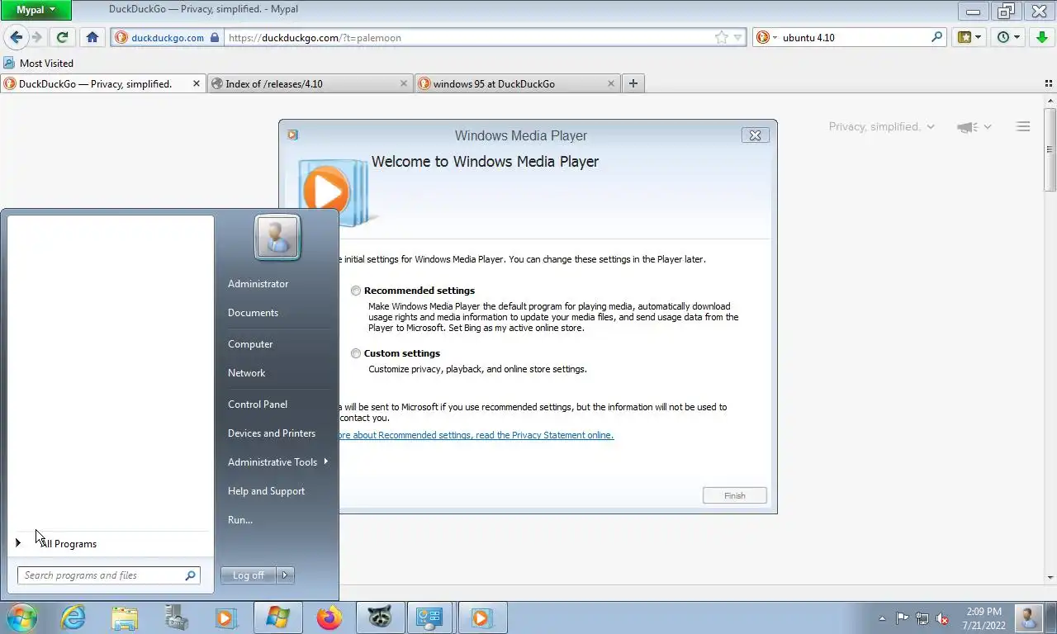Switch to the Windows flag taskbar app
Screen dimensions: 1057x634
coord(277,617)
